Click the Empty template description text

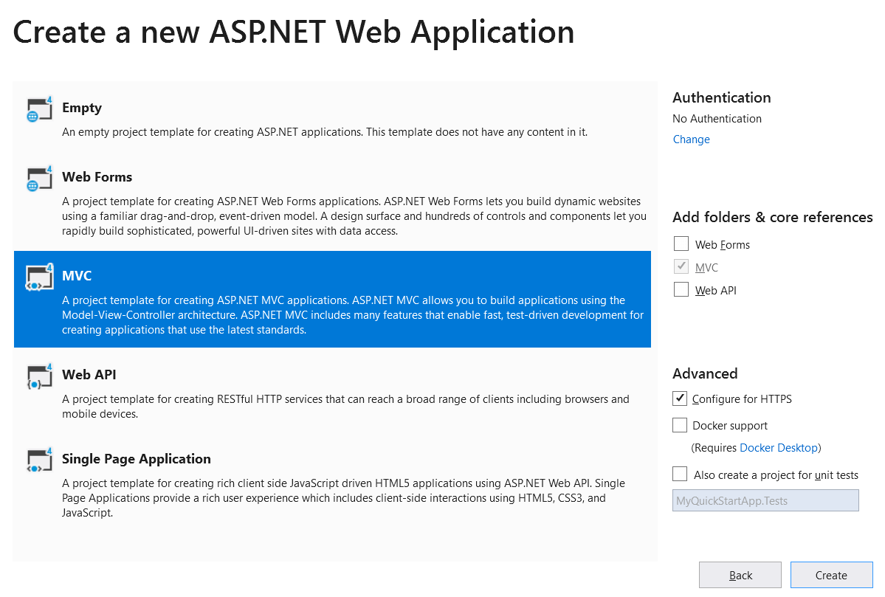(325, 132)
